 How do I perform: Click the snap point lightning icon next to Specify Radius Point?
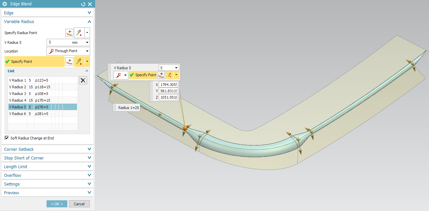click(x=79, y=32)
